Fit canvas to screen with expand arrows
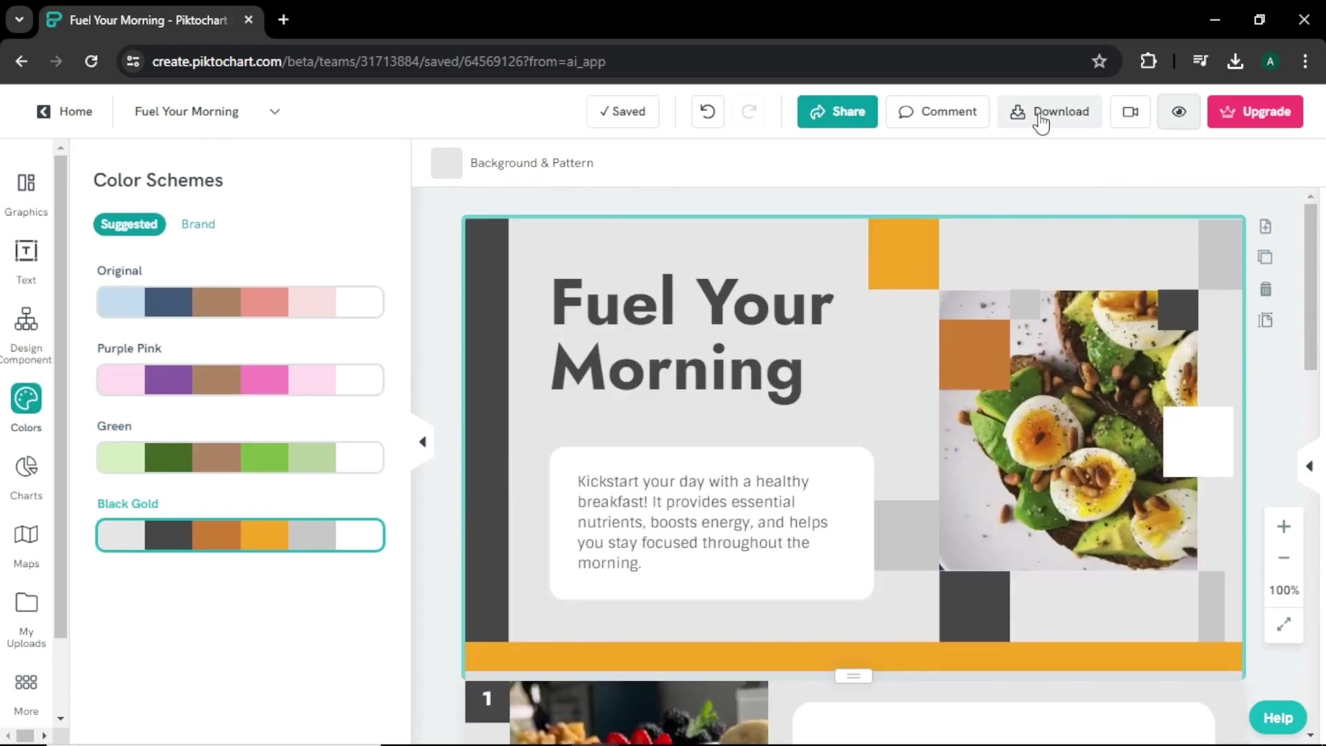This screenshot has width=1326, height=746. (x=1284, y=624)
